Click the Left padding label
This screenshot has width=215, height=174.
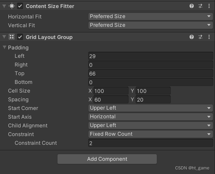[20, 56]
